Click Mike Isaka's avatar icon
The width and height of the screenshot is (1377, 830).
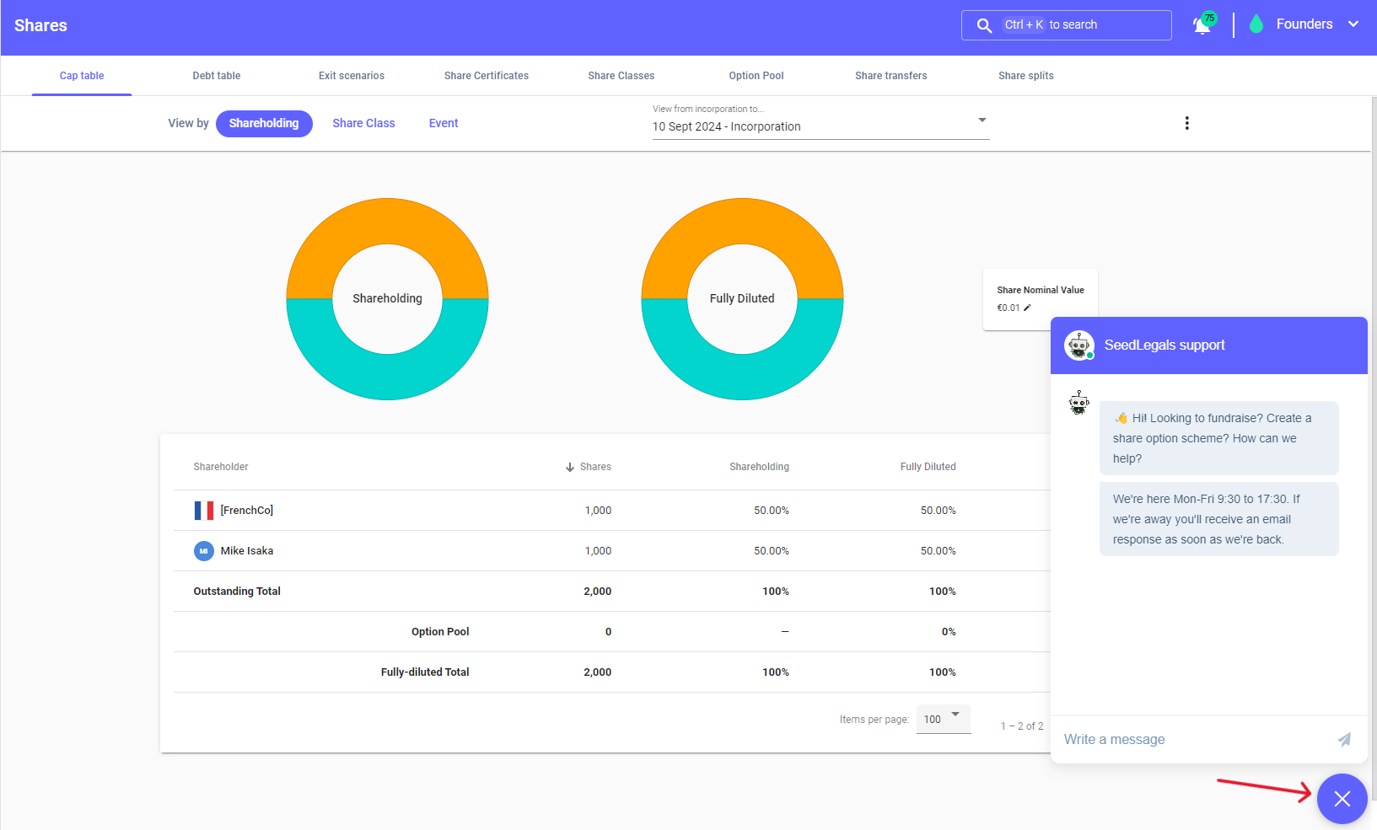203,551
